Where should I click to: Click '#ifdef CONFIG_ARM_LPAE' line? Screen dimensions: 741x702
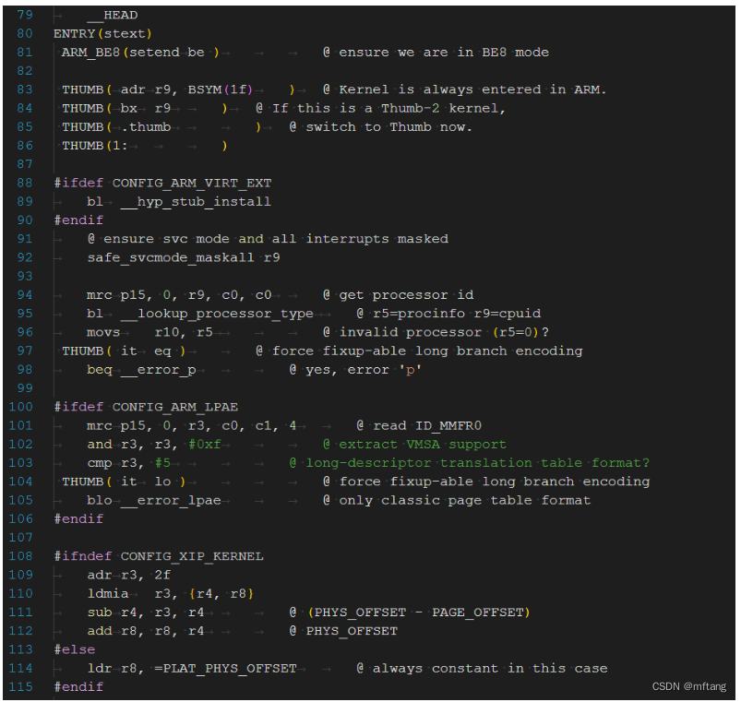[146, 407]
